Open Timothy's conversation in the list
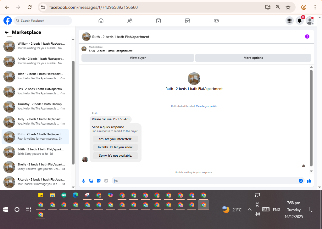 [35, 106]
